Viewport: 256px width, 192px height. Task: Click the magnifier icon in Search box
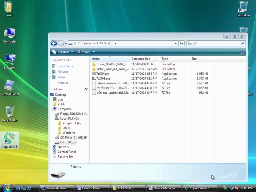(x=242, y=43)
